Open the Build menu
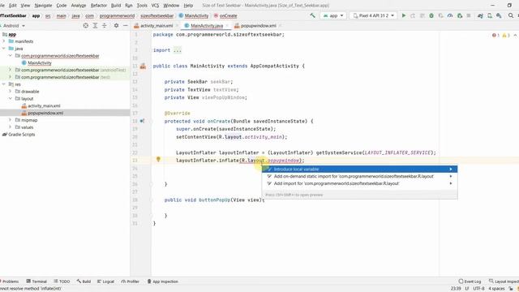Image resolution: width=519 pixels, height=292 pixels. tap(116, 6)
